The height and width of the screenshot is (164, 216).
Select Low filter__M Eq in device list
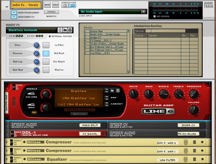point(106,53)
